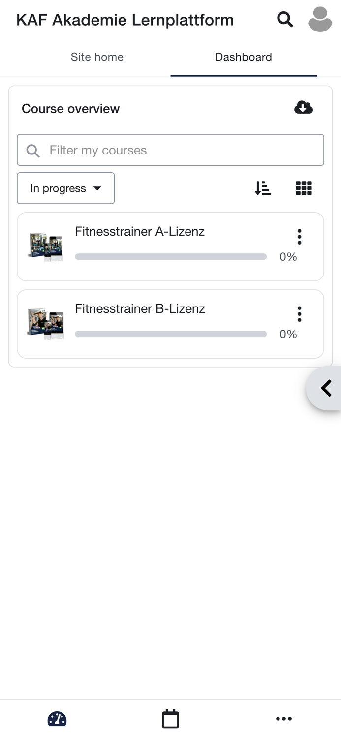Switch to the Site home tab
This screenshot has height=738, width=341.
pyautogui.click(x=97, y=57)
